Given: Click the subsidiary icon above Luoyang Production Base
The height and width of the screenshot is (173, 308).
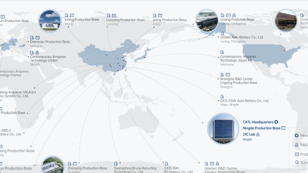Looking at the screenshot, I should tap(108, 16).
